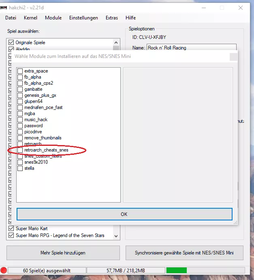254x280 pixels.
Task: Tick the snes9x2010 module checkbox
Action: point(20,162)
